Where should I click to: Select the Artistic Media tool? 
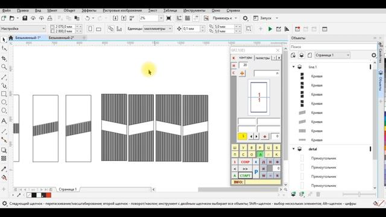(4, 86)
